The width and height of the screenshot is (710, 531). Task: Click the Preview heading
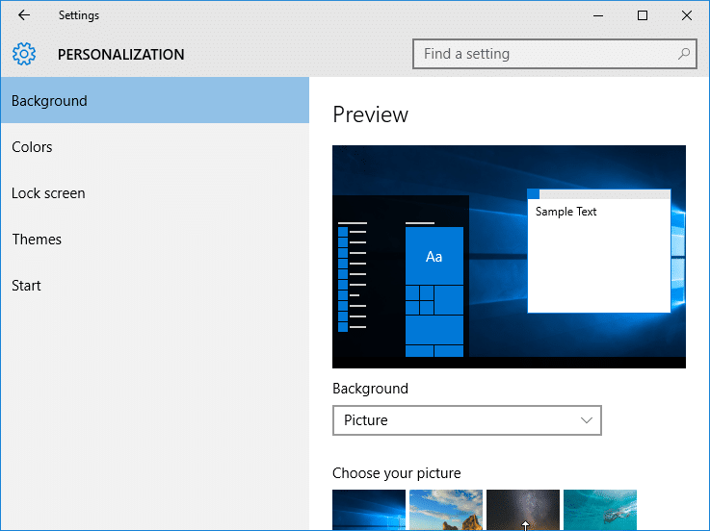point(370,114)
